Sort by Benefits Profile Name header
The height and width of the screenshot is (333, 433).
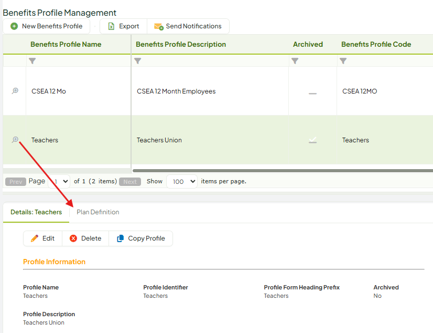66,44
